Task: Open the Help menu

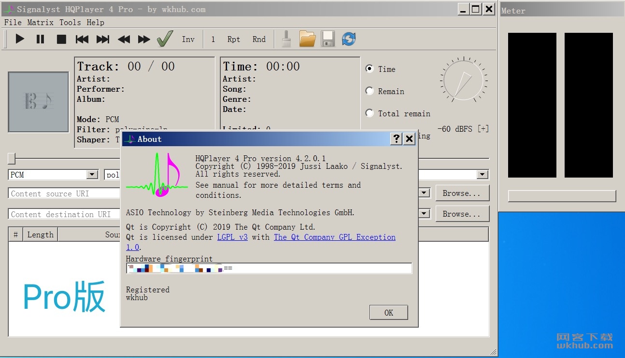Action: (x=95, y=22)
